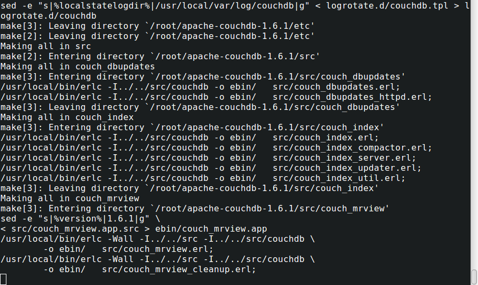Screen dimensions: 478x285
Task: Click the "Making all in couch_dbupdates" line
Action: tap(77, 67)
